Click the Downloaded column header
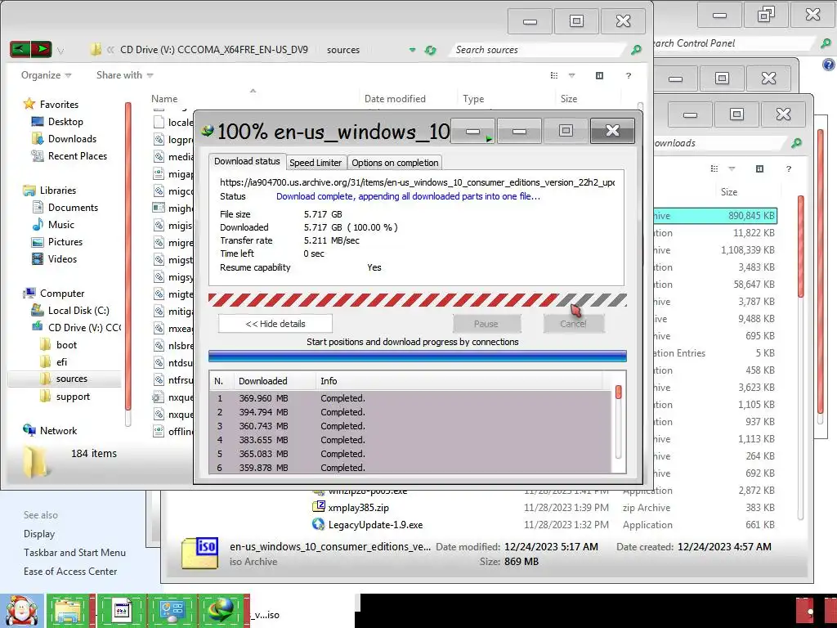Image resolution: width=837 pixels, height=628 pixels. (x=275, y=381)
